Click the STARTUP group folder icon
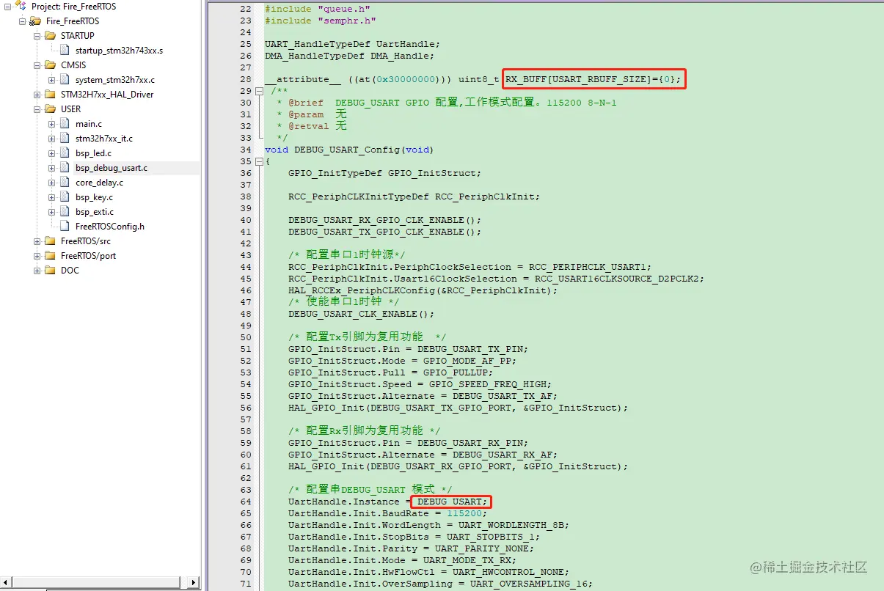This screenshot has height=591, width=884. pyautogui.click(x=50, y=36)
